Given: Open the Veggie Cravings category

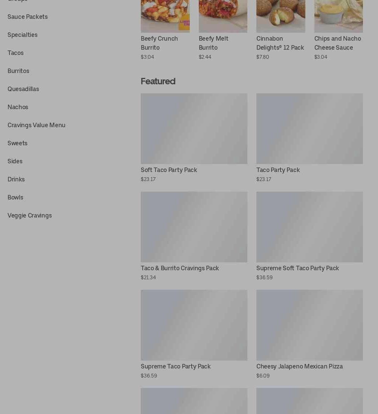Looking at the screenshot, I should point(30,215).
